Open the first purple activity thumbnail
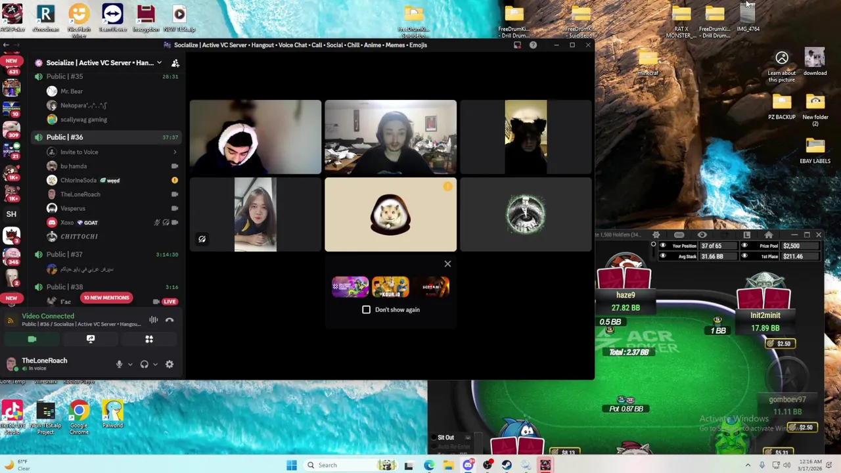 point(350,287)
